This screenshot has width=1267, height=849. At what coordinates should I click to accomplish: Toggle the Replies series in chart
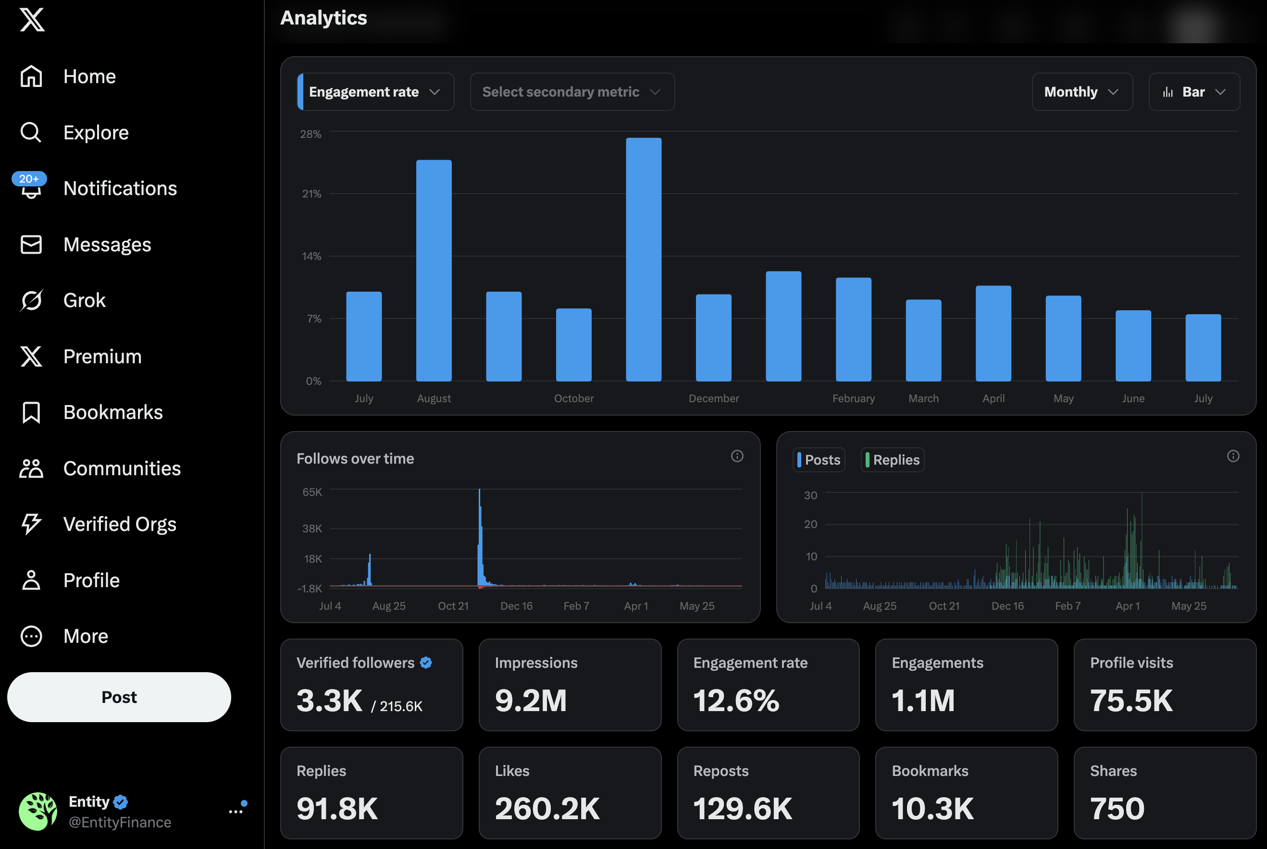click(892, 460)
